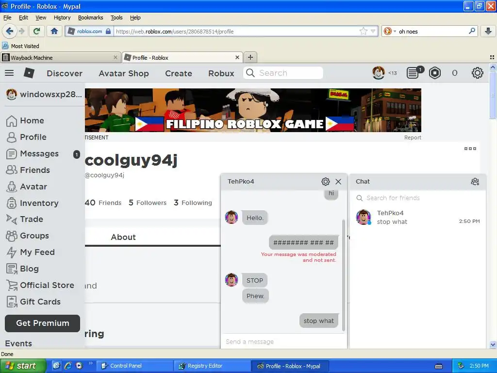Open the 5 Followers link
The image size is (497, 373).
(x=148, y=203)
